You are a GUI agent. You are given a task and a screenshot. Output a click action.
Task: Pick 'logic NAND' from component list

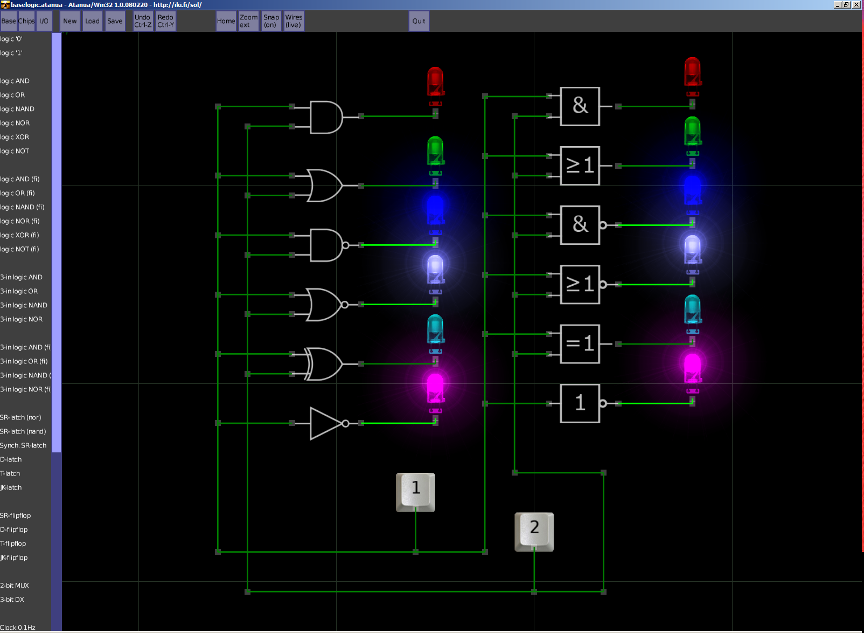[x=17, y=109]
